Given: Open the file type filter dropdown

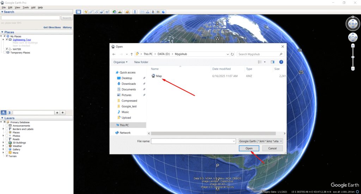Looking at the screenshot, I should coord(261,141).
